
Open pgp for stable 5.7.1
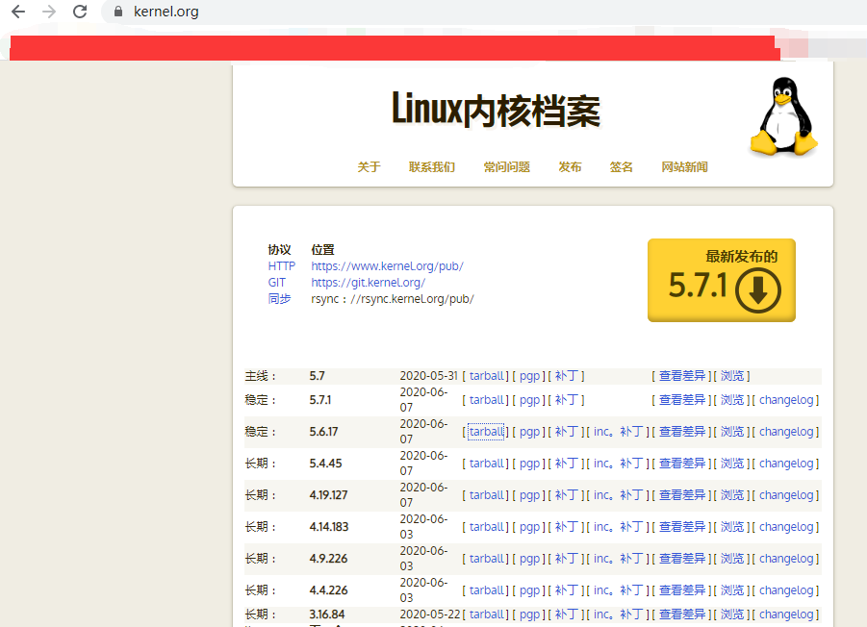529,400
